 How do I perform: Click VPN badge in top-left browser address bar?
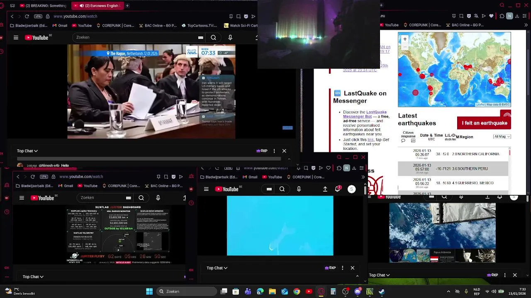[x=39, y=16]
